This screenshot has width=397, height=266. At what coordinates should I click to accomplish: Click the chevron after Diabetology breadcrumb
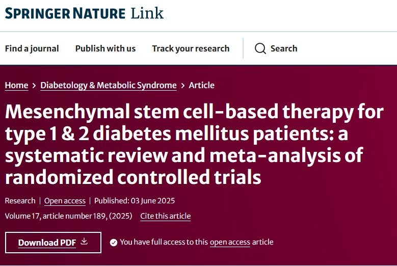pyautogui.click(x=182, y=86)
